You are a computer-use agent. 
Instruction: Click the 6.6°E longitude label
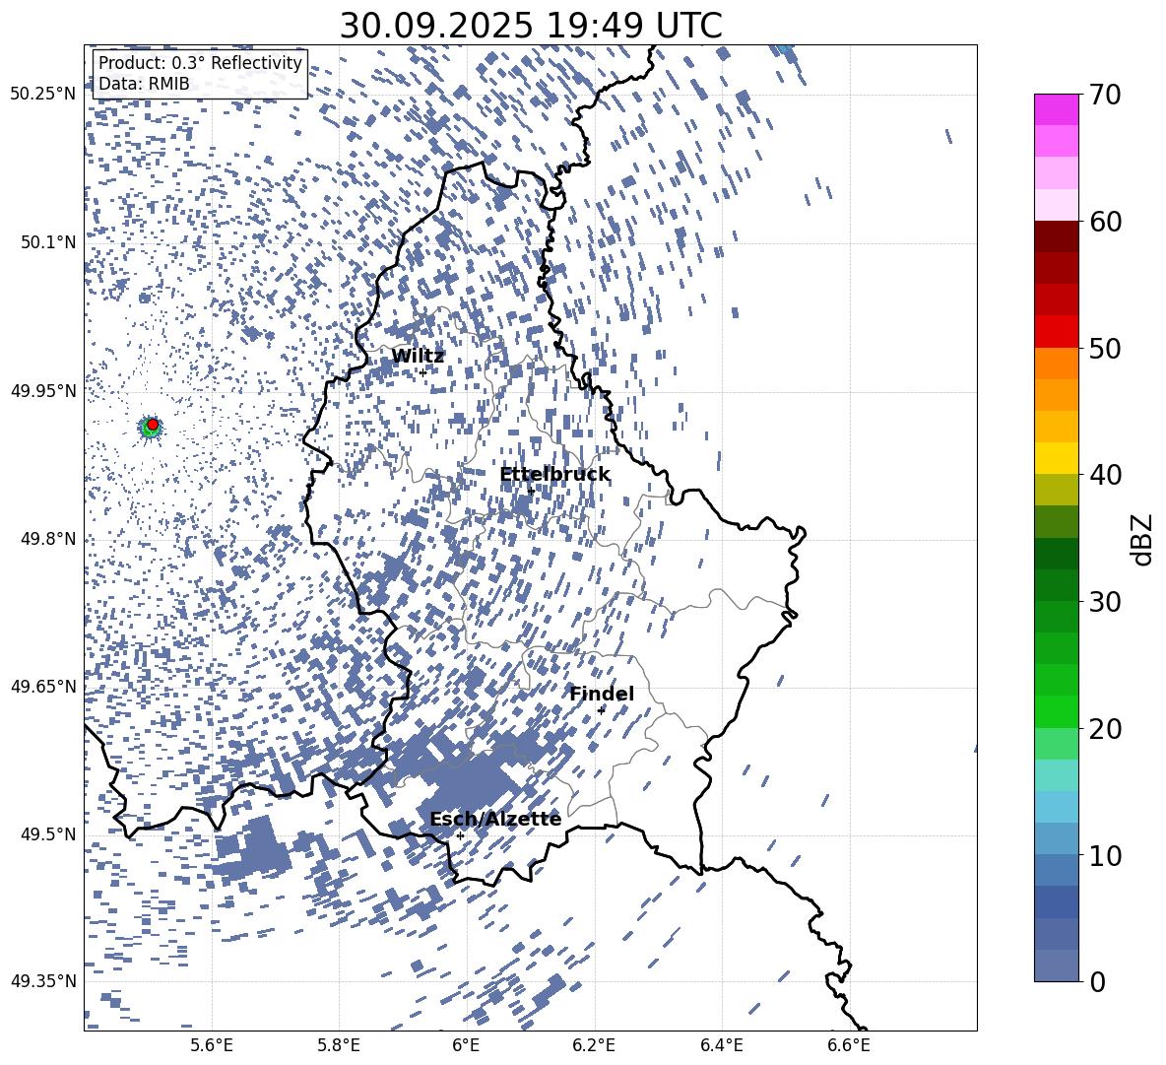point(849,1045)
